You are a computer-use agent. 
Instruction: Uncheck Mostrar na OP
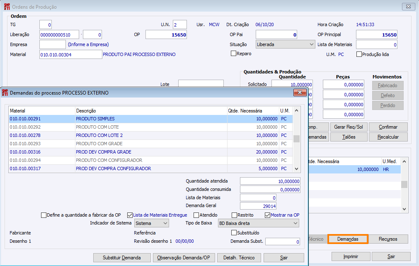267,215
